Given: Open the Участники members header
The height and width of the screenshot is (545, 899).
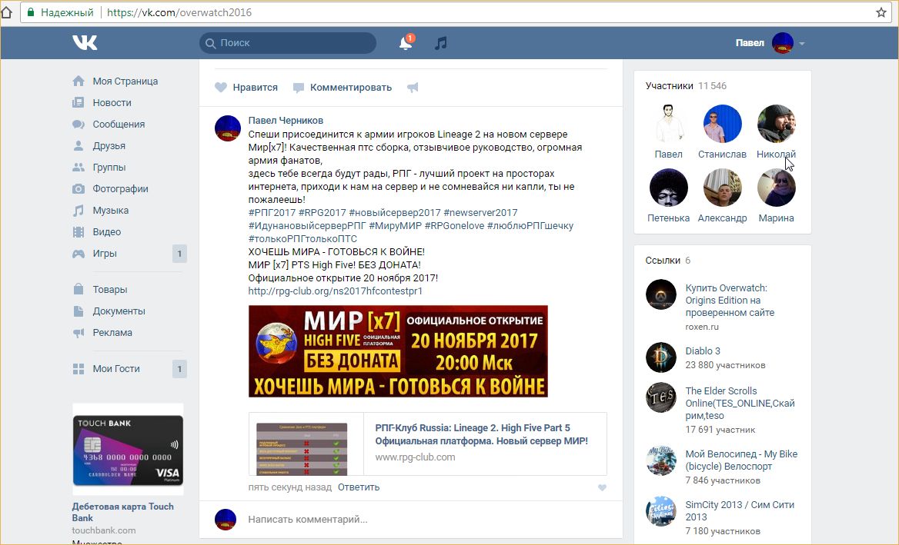Looking at the screenshot, I should (x=686, y=86).
